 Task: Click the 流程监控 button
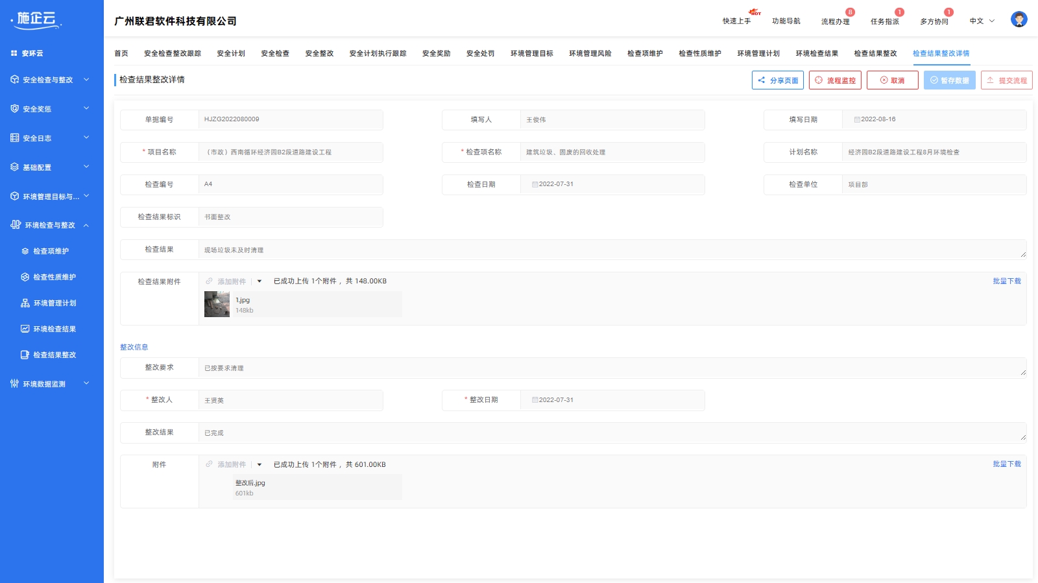(x=835, y=80)
